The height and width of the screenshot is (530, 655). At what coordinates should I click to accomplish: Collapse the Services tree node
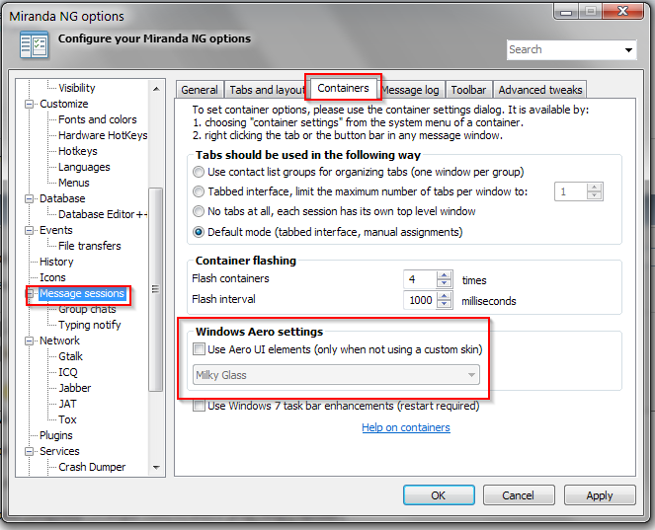coord(29,452)
